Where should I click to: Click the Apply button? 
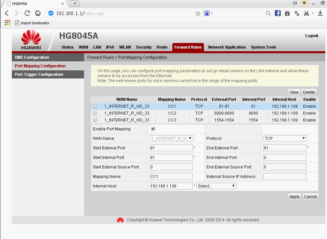tap(294, 196)
